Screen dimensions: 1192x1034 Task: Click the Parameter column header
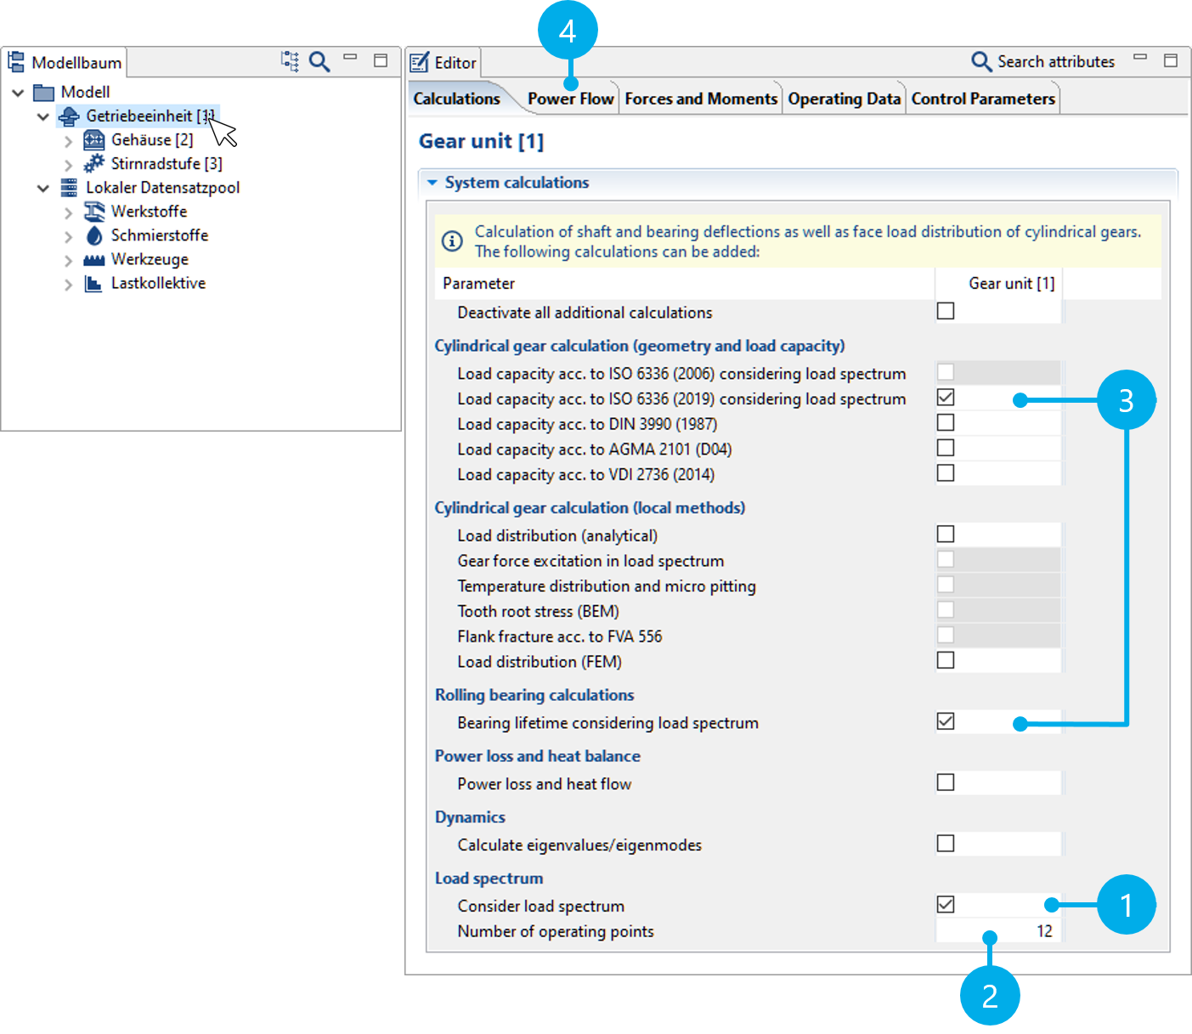(x=684, y=283)
